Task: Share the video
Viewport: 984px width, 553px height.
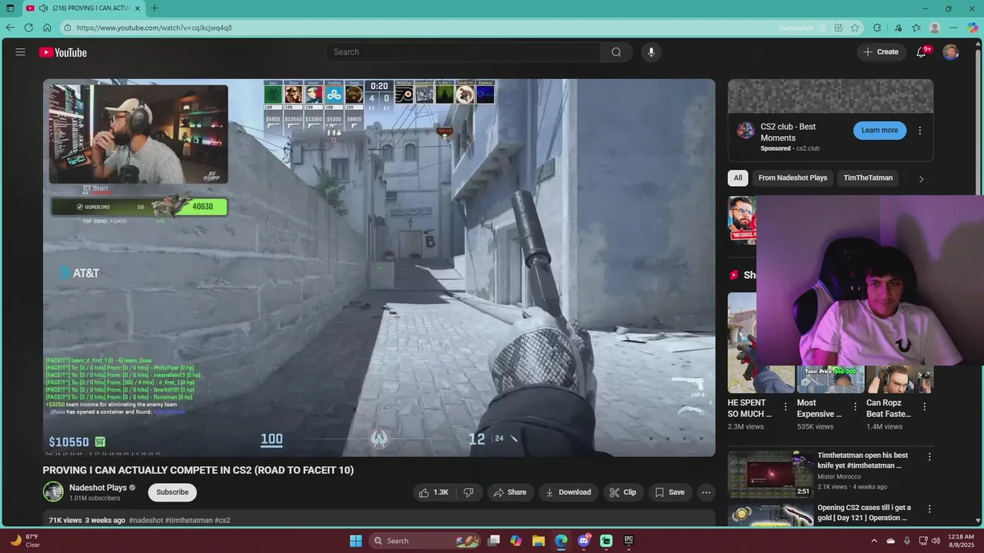Action: pos(510,492)
